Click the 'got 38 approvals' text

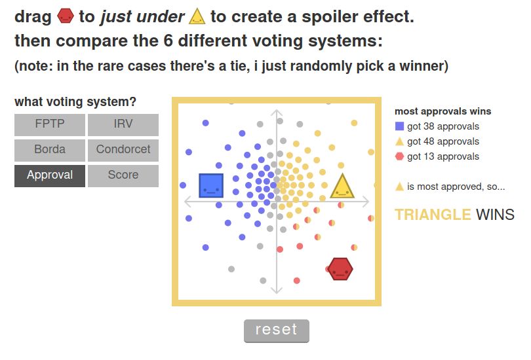tap(443, 126)
